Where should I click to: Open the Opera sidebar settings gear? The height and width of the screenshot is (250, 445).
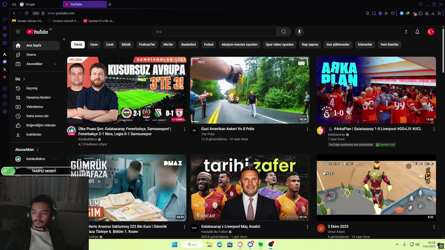(5, 111)
